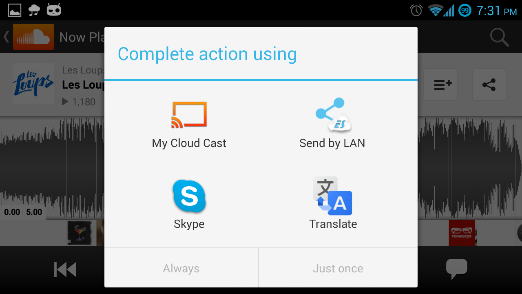Tap the share icon button

(x=489, y=85)
